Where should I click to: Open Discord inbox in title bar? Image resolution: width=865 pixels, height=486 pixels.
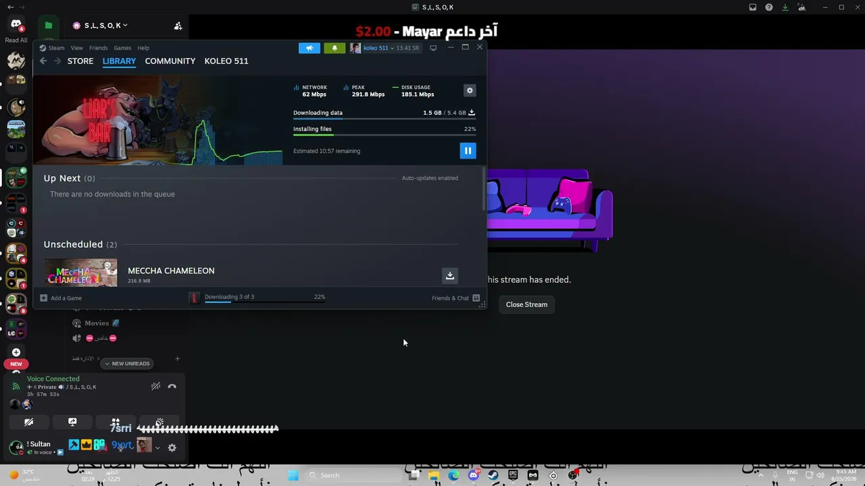[x=753, y=7]
